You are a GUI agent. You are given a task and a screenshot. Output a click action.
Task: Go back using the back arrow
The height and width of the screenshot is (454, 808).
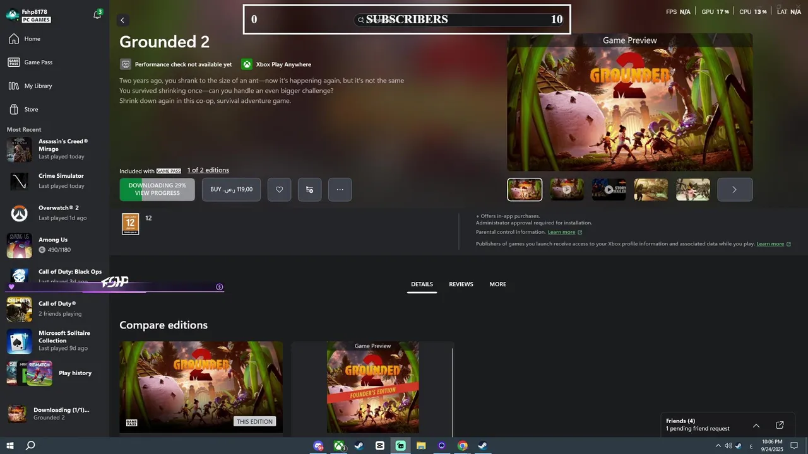pyautogui.click(x=122, y=20)
